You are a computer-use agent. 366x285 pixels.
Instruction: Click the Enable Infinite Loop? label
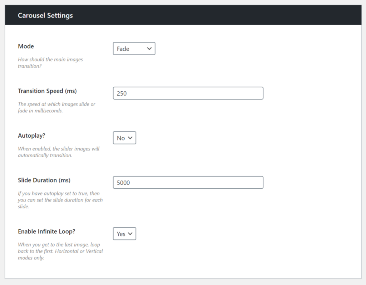click(46, 231)
